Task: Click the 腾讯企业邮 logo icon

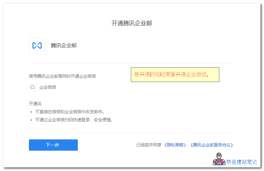Action: [x=37, y=45]
